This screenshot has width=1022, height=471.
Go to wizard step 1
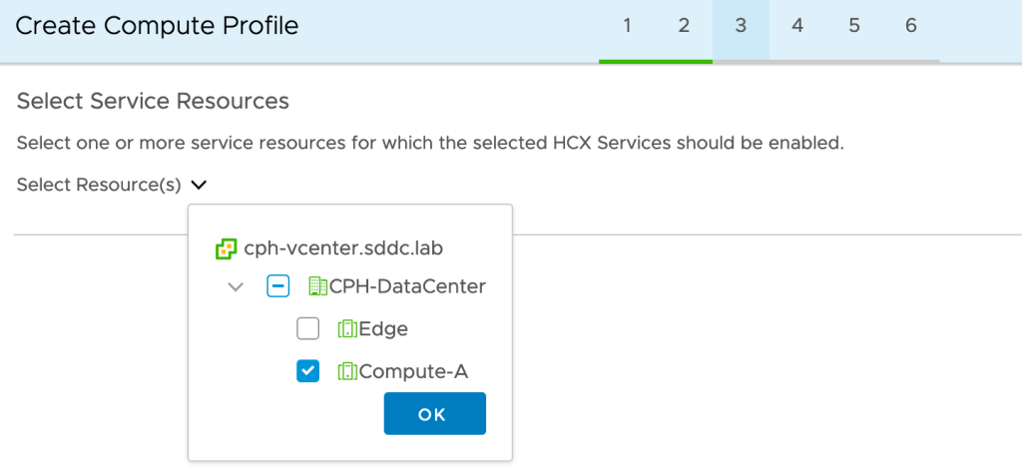627,26
